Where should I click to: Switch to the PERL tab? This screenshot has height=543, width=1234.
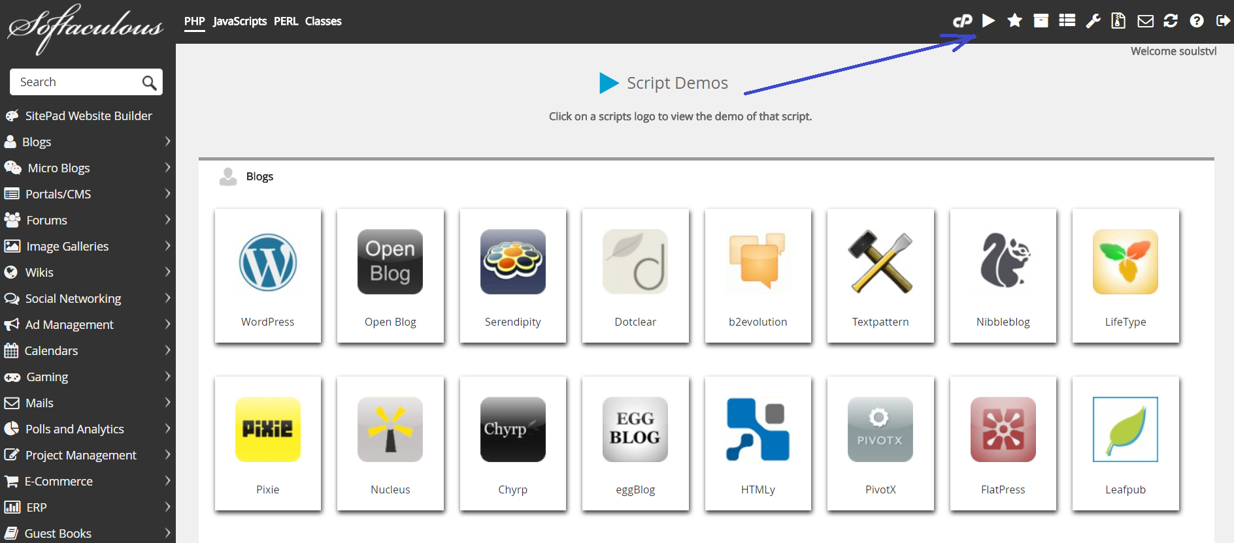[286, 21]
